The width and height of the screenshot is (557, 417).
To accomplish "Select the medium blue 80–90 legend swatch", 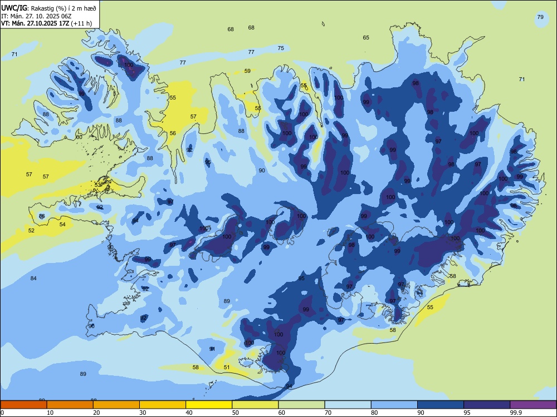I will (394, 405).
